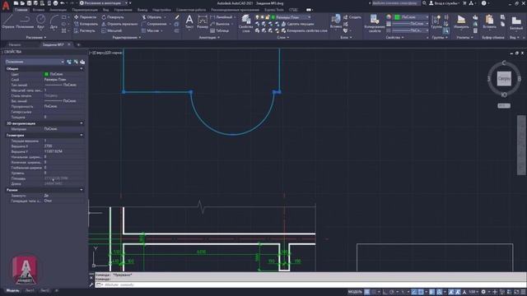Viewport: 527px width, 296px height.
Task: Toggle lineweight display in status bar
Action: [432, 292]
